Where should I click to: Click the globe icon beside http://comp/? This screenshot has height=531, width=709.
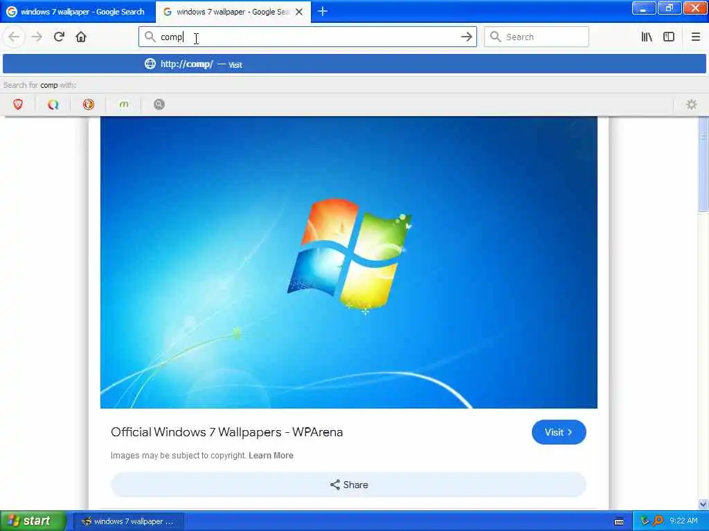[150, 64]
